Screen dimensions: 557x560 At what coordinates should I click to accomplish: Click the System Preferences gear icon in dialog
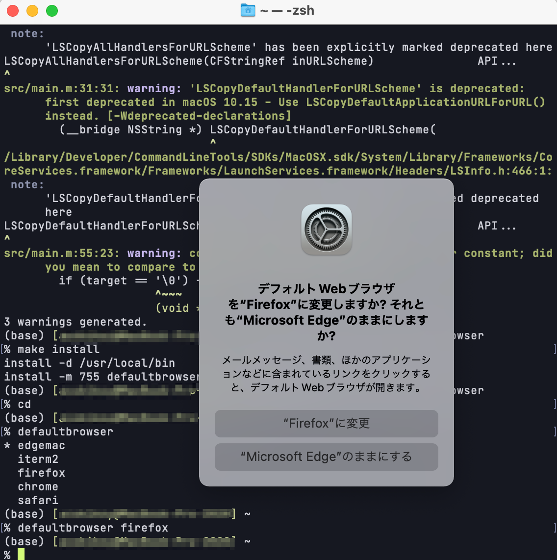click(x=327, y=229)
